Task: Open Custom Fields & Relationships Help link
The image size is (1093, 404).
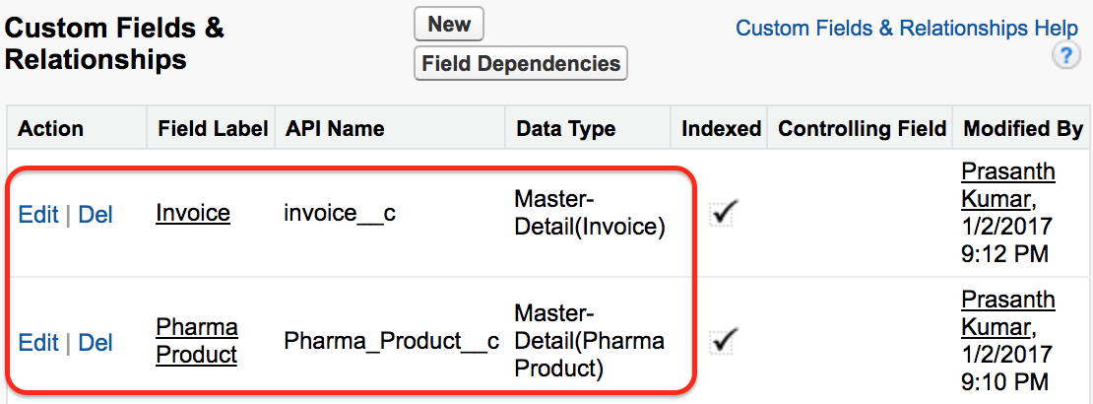Action: click(x=907, y=28)
